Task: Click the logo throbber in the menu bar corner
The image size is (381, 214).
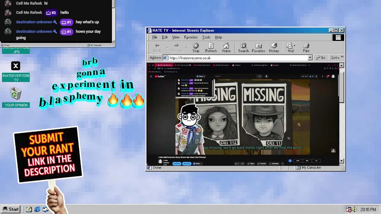Action: pyautogui.click(x=338, y=37)
